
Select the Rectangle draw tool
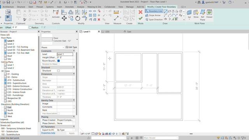tap(169, 11)
